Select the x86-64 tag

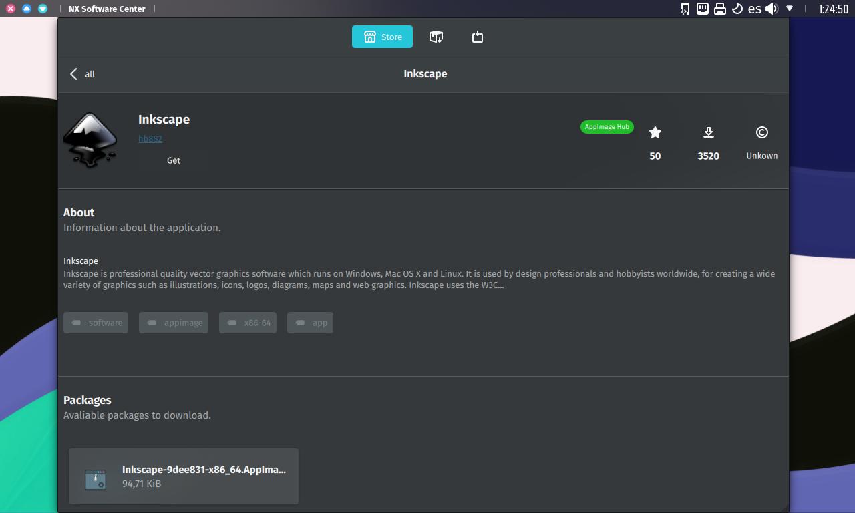click(248, 323)
